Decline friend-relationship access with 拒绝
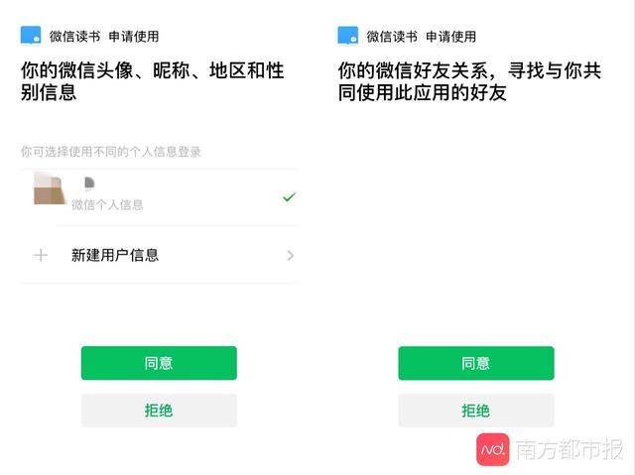 [475, 411]
